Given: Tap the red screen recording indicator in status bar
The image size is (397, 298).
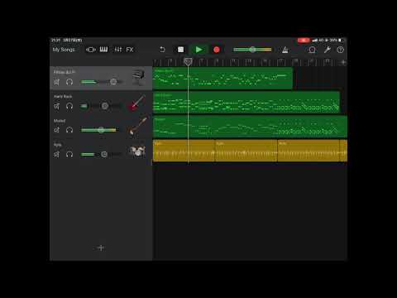Looking at the screenshot, I should pos(304,41).
